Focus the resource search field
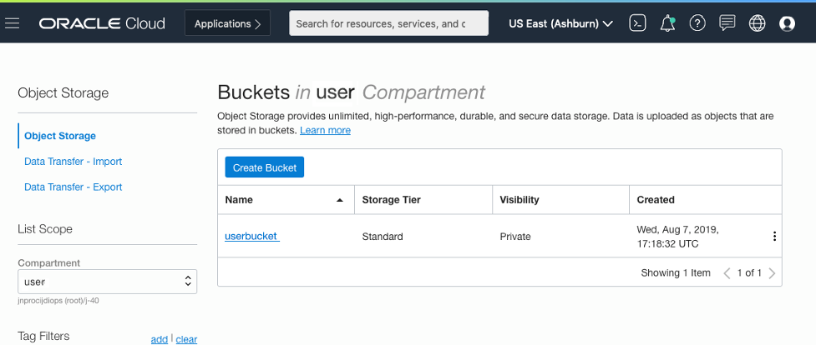This screenshot has width=816, height=345. pyautogui.click(x=388, y=23)
